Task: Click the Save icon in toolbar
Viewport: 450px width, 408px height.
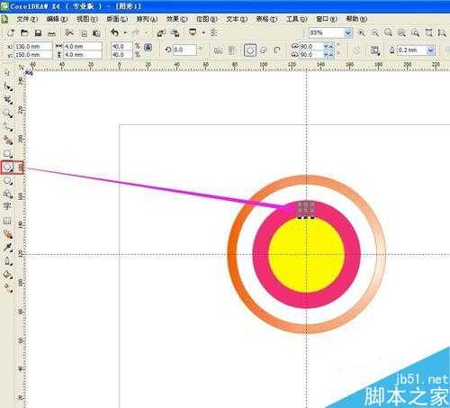Action: coord(38,33)
